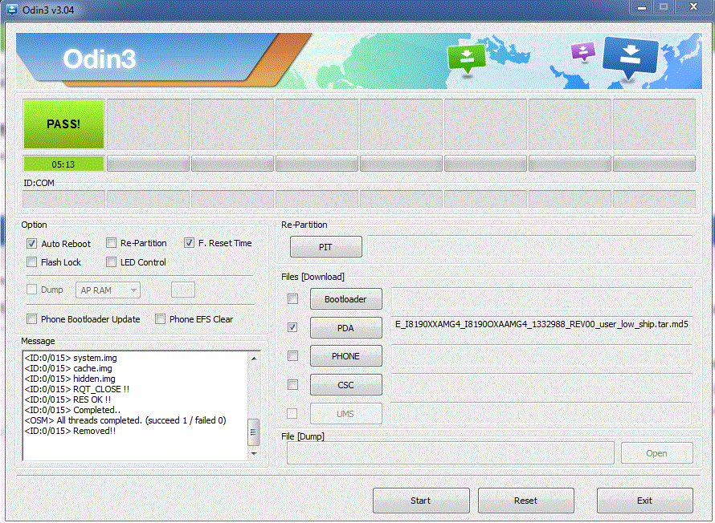Click the Bootloader file button
715x523 pixels.
click(x=346, y=299)
